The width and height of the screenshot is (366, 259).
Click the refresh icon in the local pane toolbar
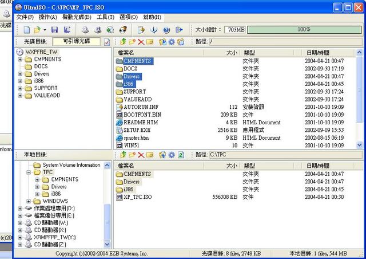181,155
